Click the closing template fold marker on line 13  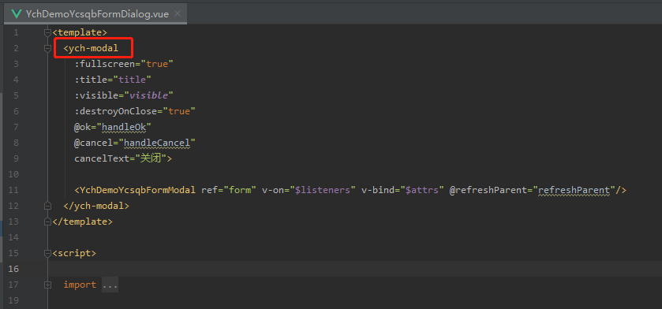(x=47, y=222)
